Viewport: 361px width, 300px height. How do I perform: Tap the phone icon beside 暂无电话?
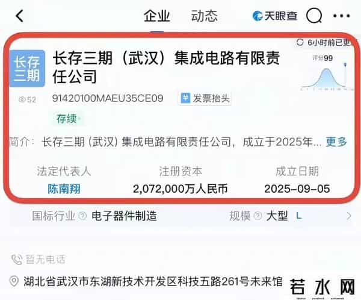[16, 260]
